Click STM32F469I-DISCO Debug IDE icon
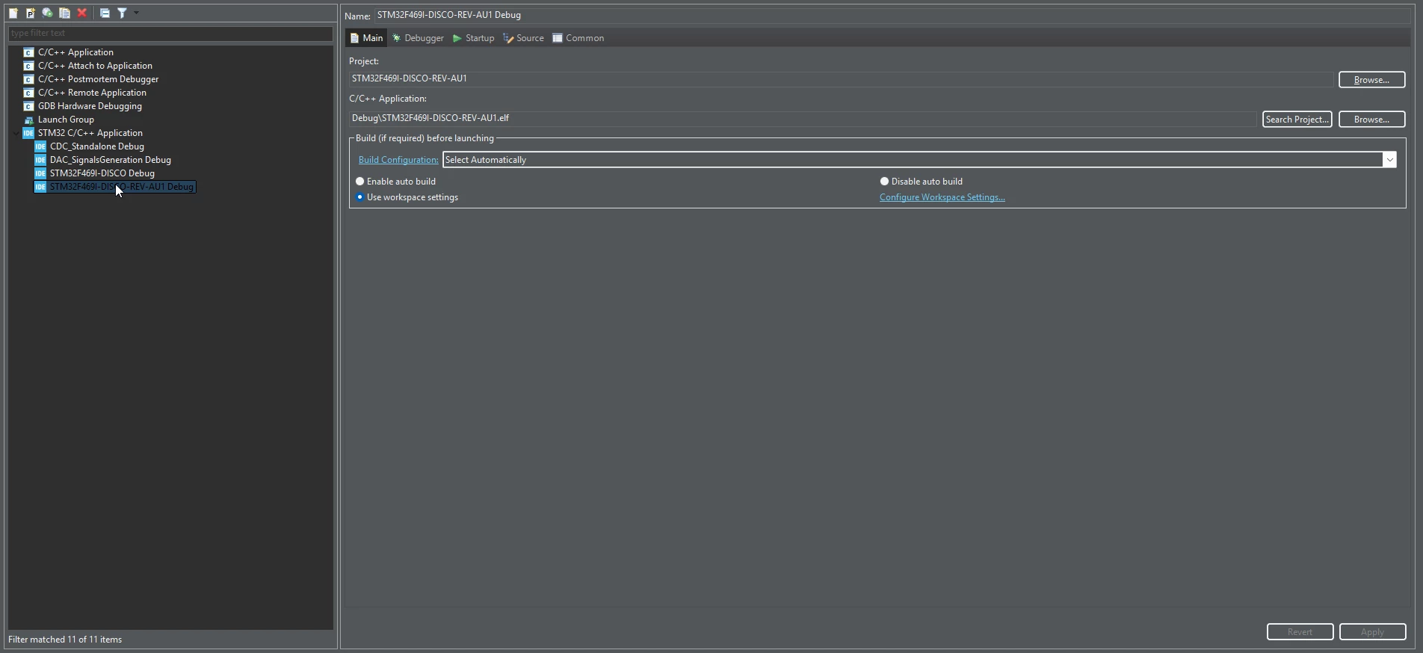Viewport: 1423px width, 653px height. [x=40, y=173]
